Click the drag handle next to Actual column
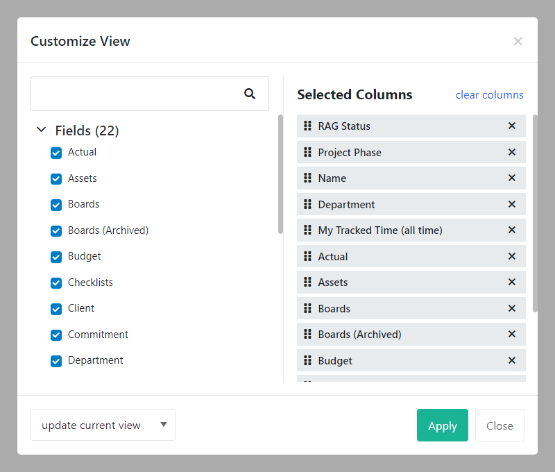Screen dimensions: 555x472 [308, 256]
